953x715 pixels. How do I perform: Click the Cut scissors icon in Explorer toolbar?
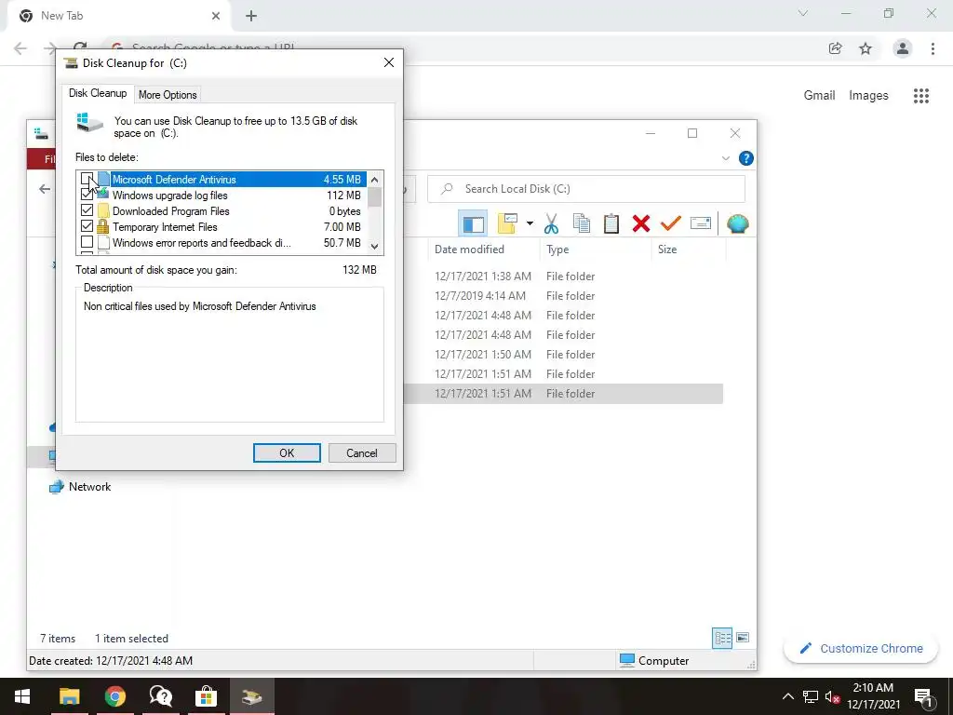[551, 223]
